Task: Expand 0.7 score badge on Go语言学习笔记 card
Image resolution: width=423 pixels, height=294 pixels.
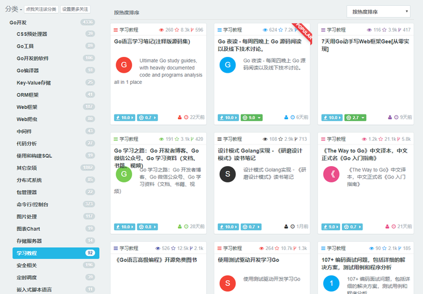Action: (147, 118)
